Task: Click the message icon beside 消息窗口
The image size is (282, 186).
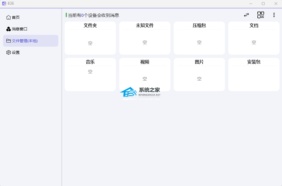Action: [9, 29]
